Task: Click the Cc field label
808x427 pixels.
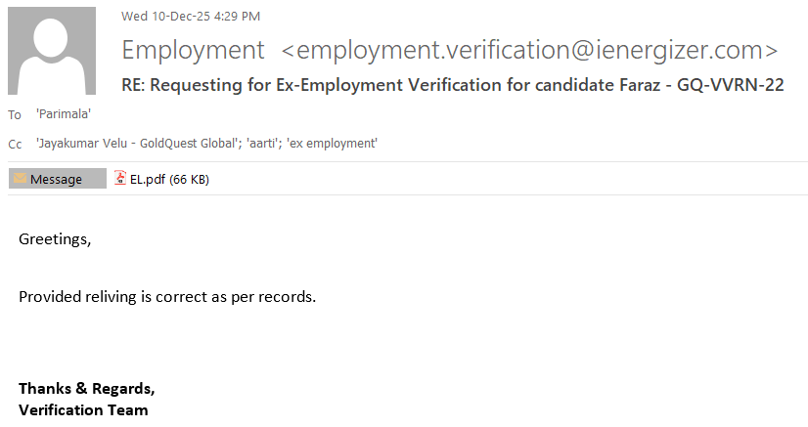Action: click(x=15, y=145)
